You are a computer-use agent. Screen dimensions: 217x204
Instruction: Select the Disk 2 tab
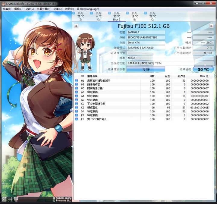117,16
